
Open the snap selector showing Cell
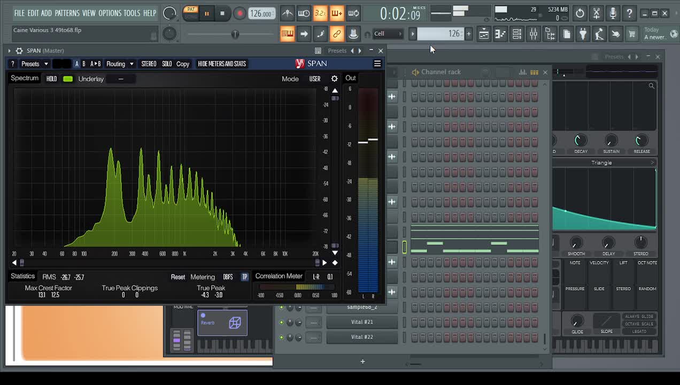click(388, 34)
